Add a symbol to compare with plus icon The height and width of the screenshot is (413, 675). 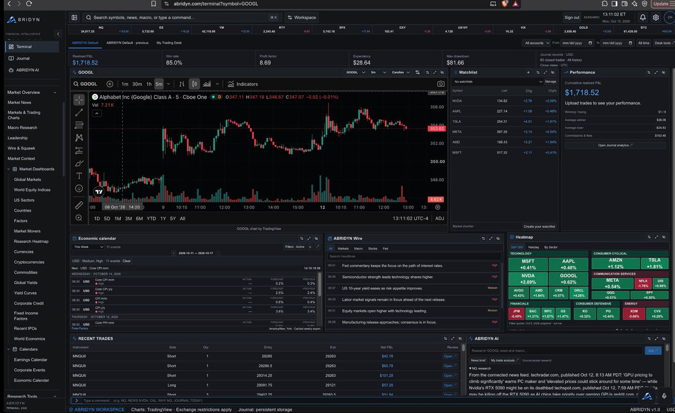point(110,84)
